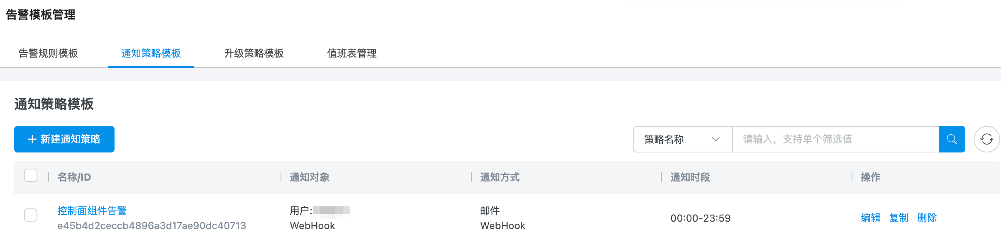Open the 升级策略模板 tab
This screenshot has height=237, width=1001.
tap(254, 53)
